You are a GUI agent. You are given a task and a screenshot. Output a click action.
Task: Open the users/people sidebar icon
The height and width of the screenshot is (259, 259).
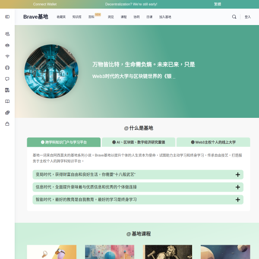point(7,34)
